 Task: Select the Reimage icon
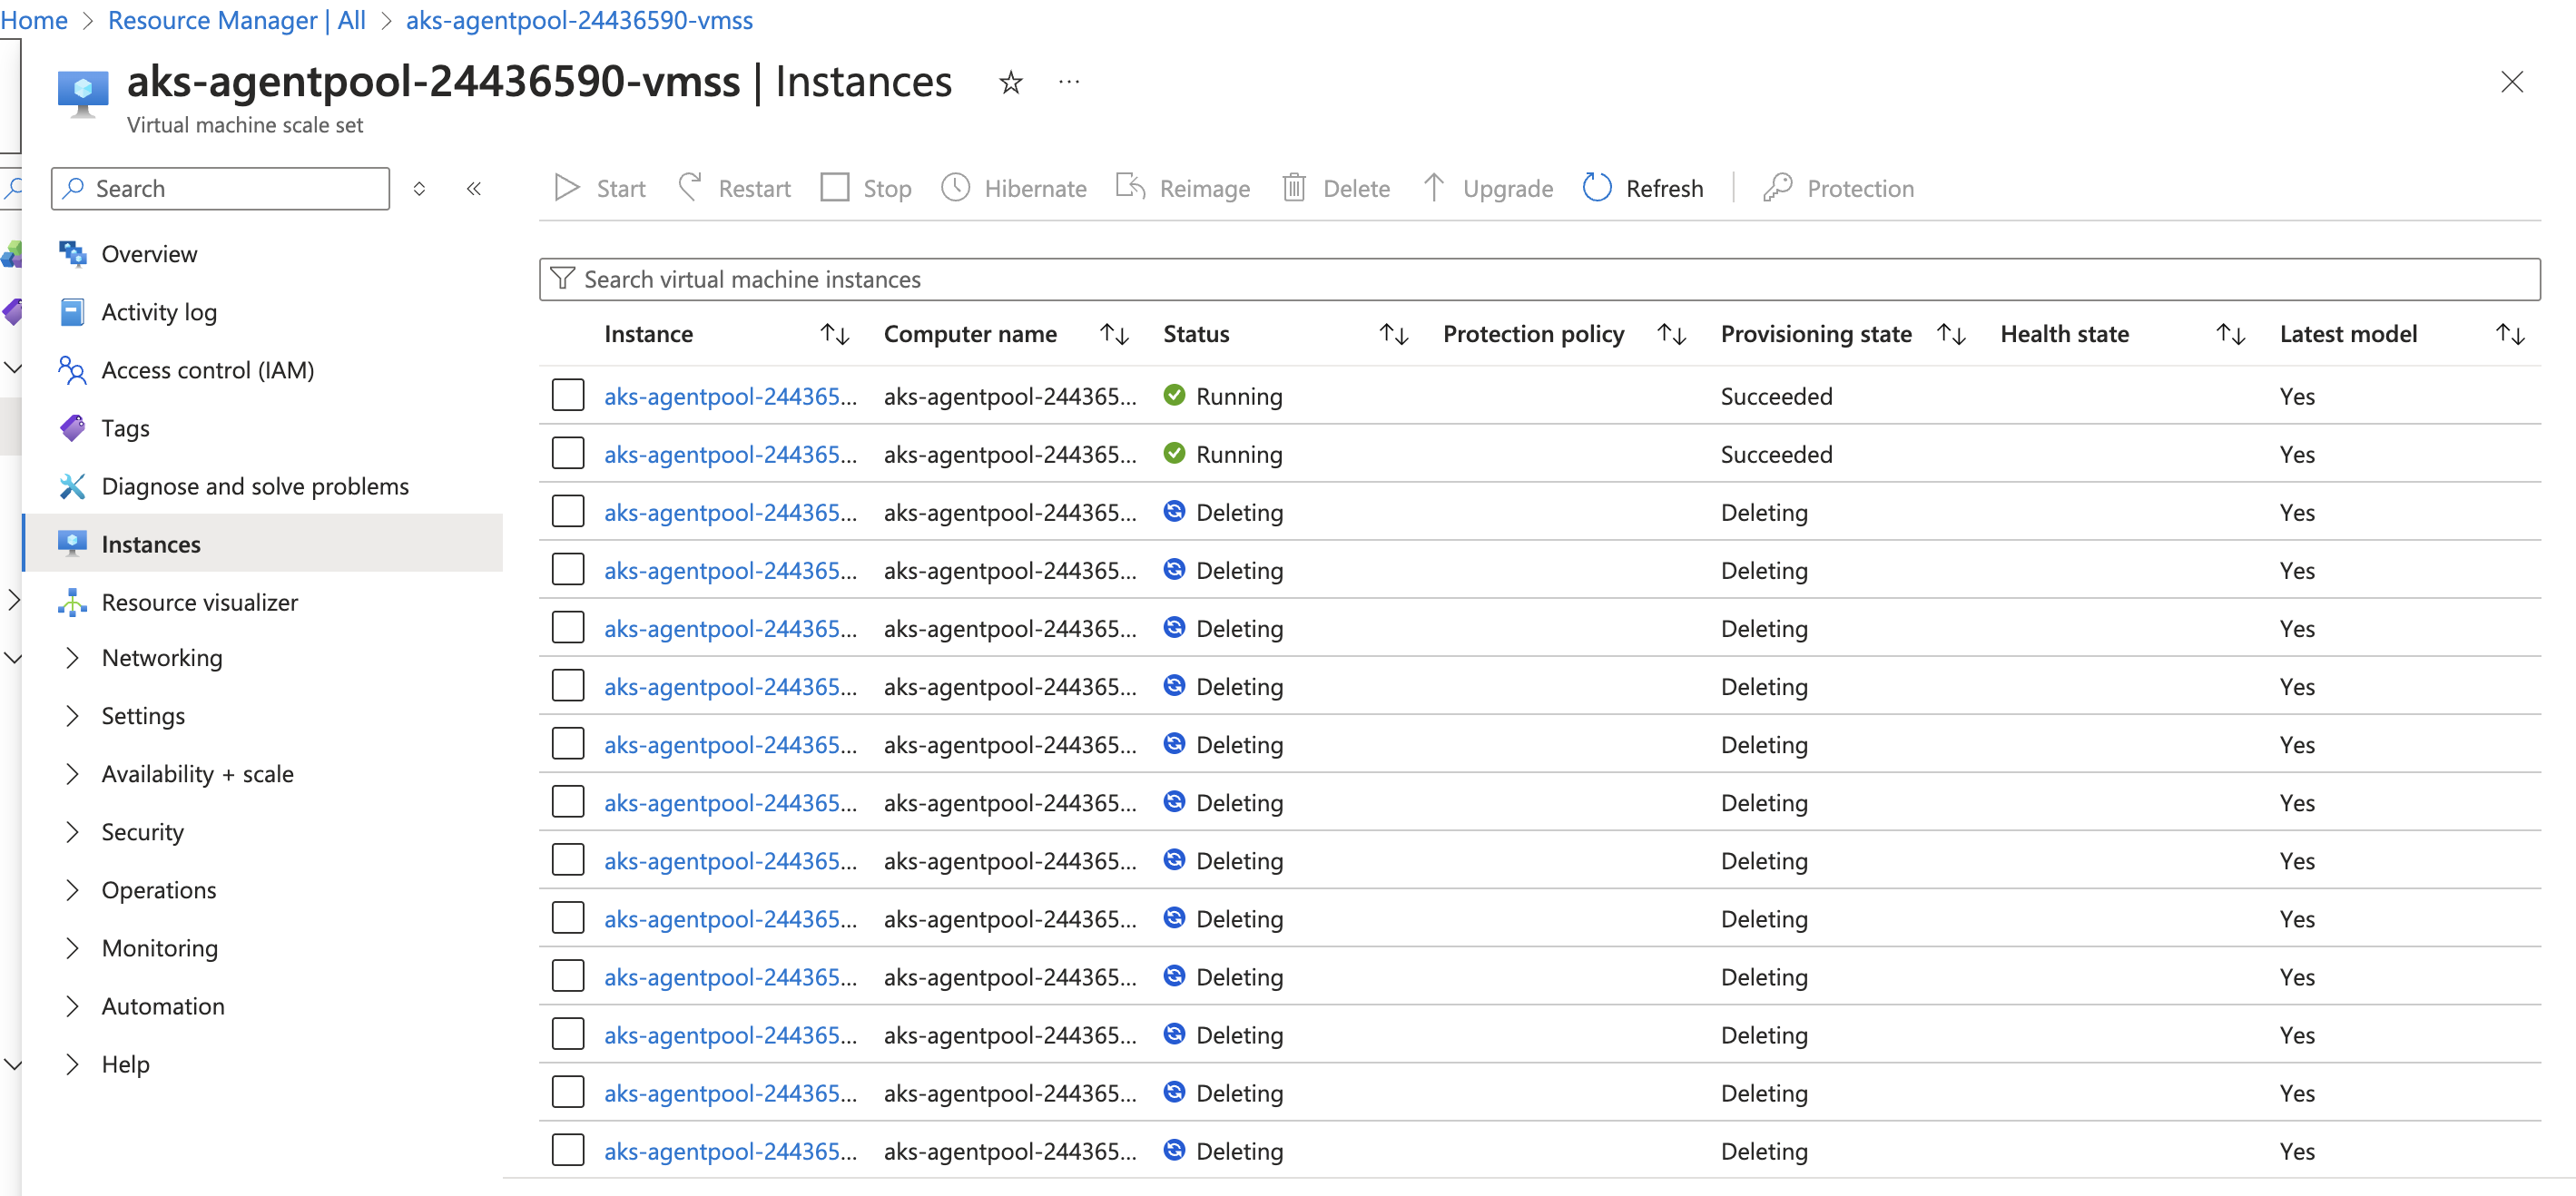tap(1130, 187)
